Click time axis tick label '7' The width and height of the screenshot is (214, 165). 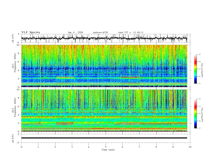coord(139,147)
